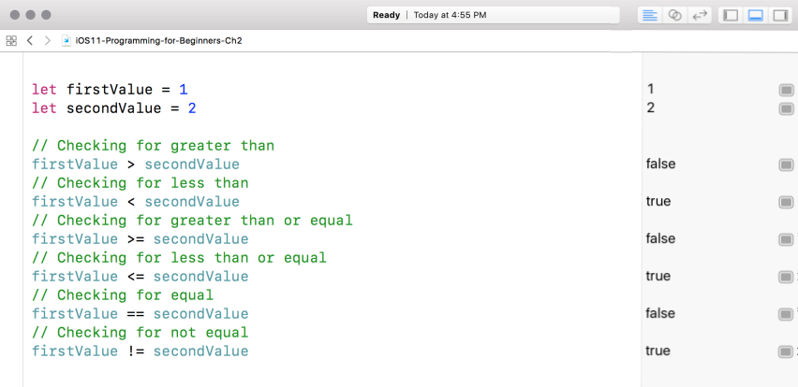Show Quick Look for firstValue <= secondValue result
Viewport: 798px width, 387px height.
[x=787, y=278]
